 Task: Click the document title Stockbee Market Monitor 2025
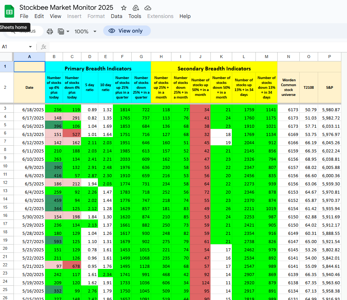[x=66, y=7]
